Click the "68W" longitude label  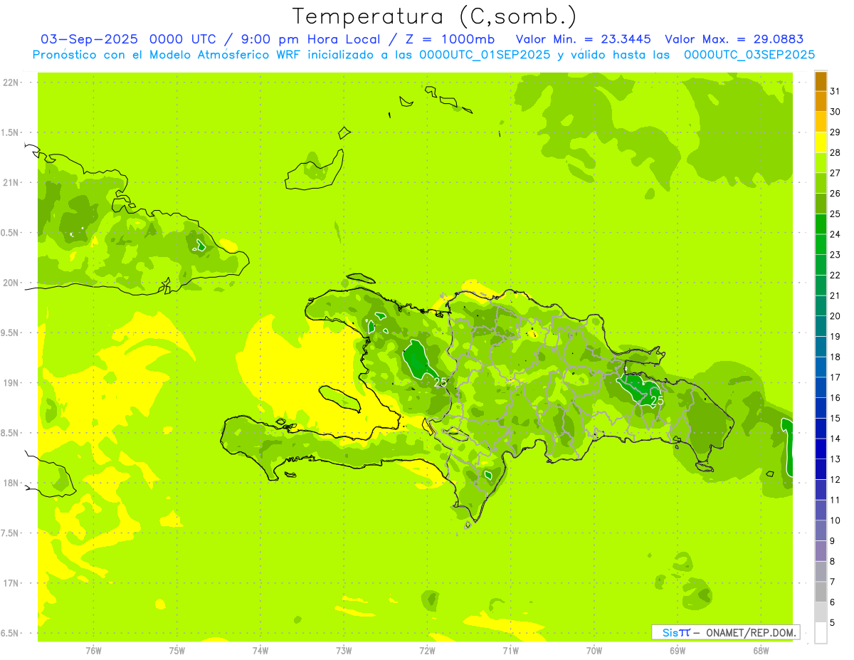coord(761,651)
